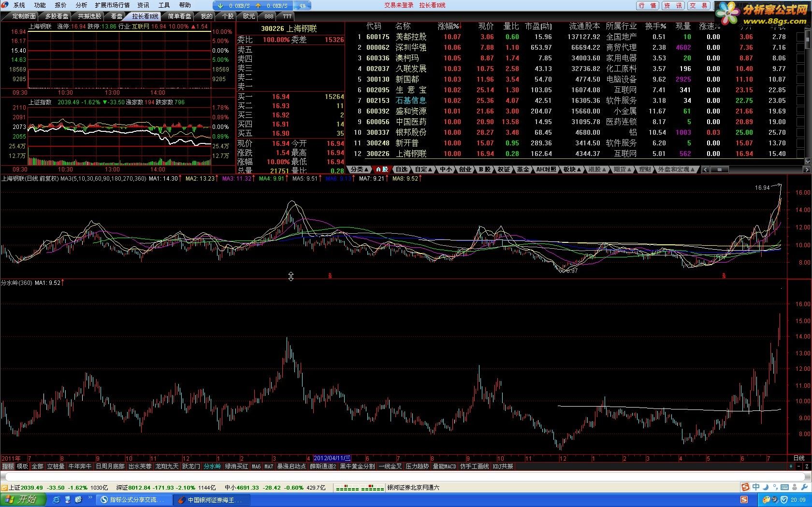Screen dimensions: 812x507
Task: Open the 系统 menu
Action: pos(19,5)
